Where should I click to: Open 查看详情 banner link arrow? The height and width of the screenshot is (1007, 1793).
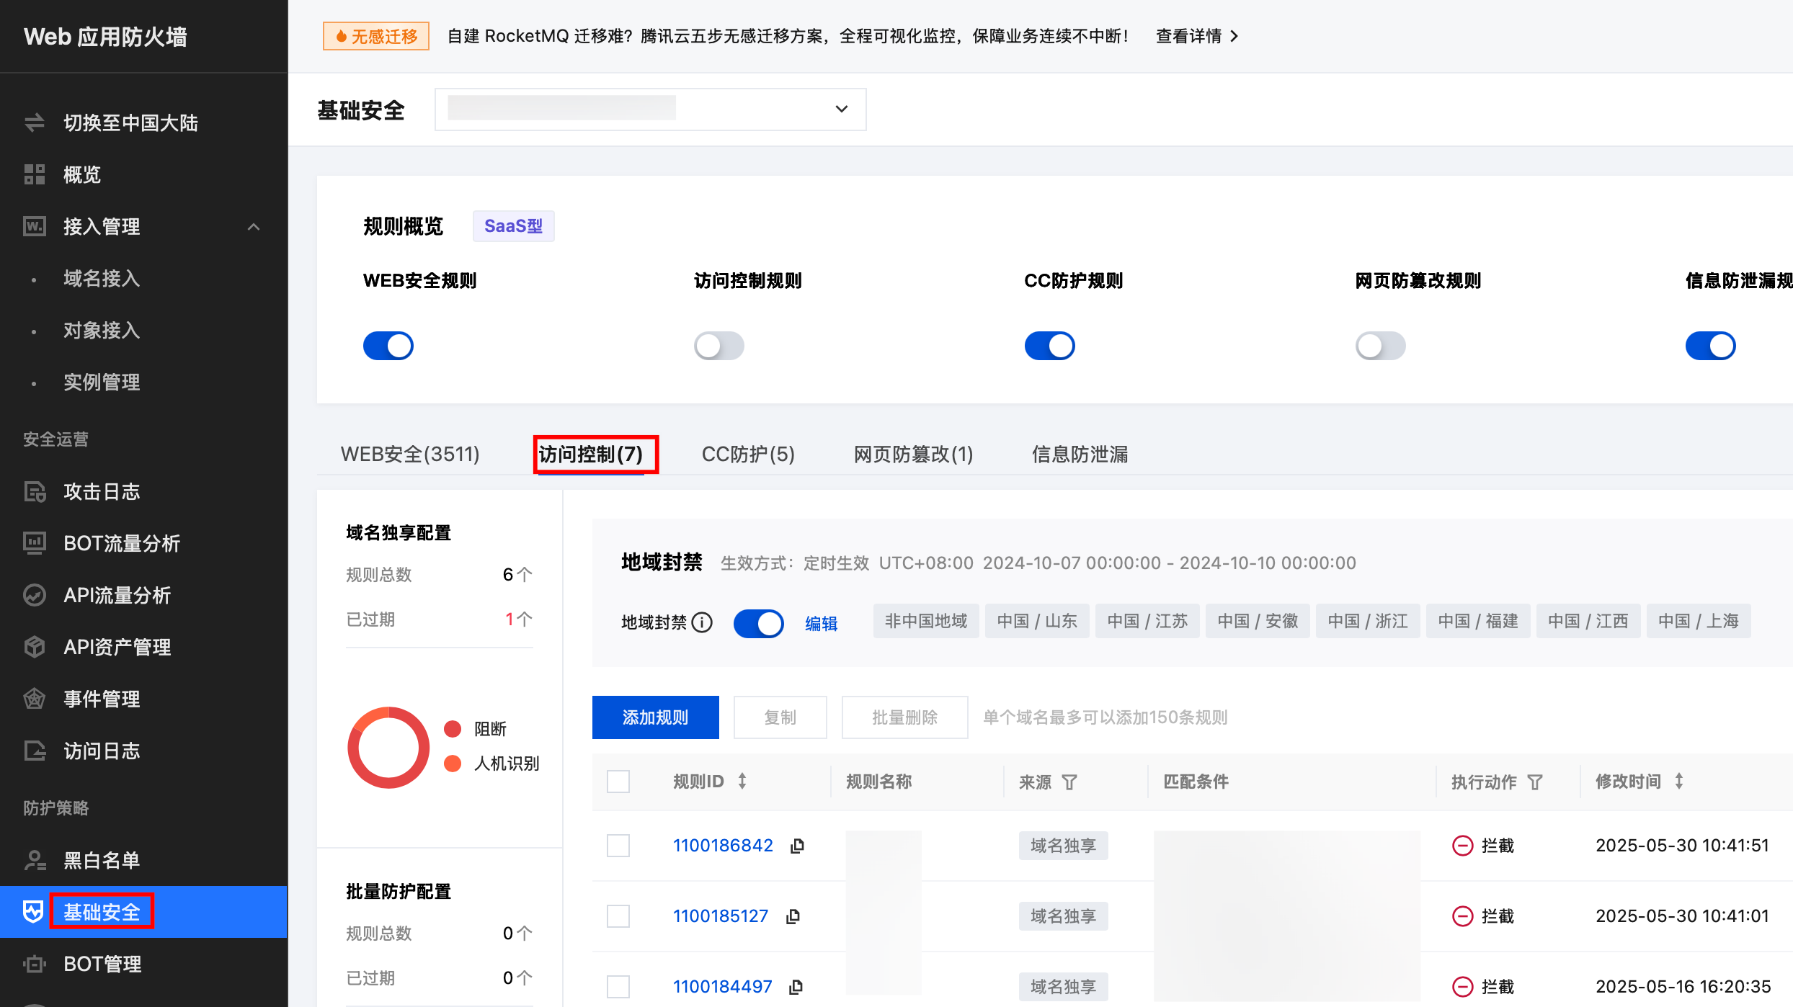click(1234, 36)
